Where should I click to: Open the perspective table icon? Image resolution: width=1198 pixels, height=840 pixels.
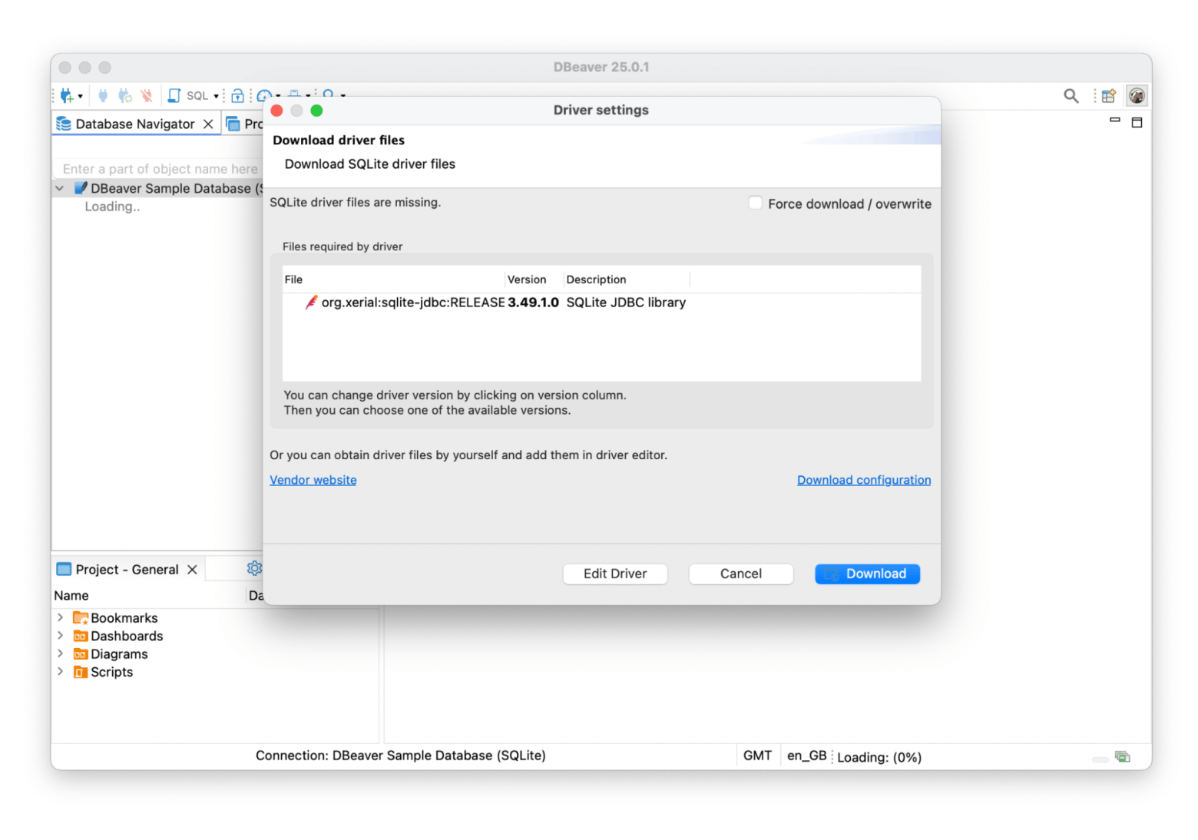1108,96
